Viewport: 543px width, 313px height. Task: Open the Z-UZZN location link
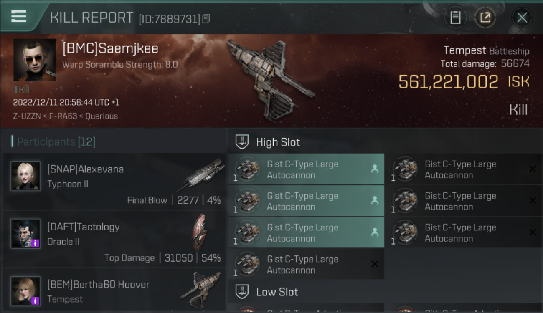pos(25,116)
